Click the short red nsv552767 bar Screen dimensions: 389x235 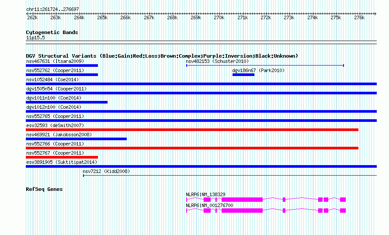62,157
